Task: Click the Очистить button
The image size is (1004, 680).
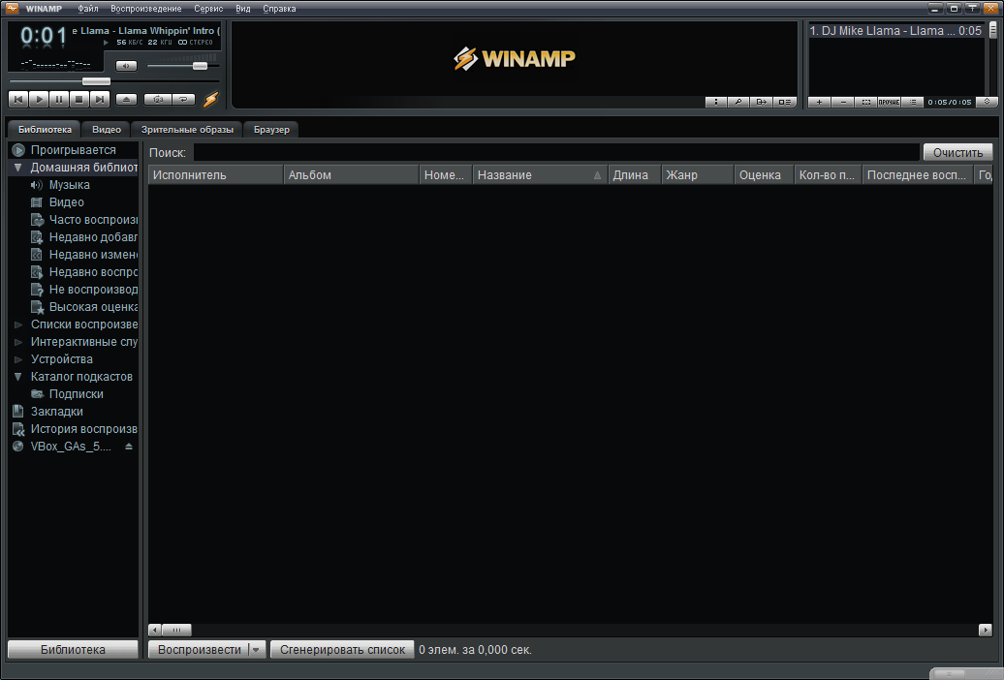Action: (957, 152)
